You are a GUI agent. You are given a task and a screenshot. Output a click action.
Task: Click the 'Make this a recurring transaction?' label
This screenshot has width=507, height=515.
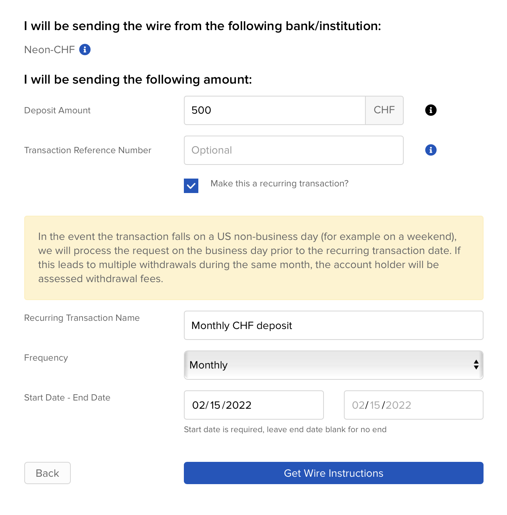tap(279, 184)
